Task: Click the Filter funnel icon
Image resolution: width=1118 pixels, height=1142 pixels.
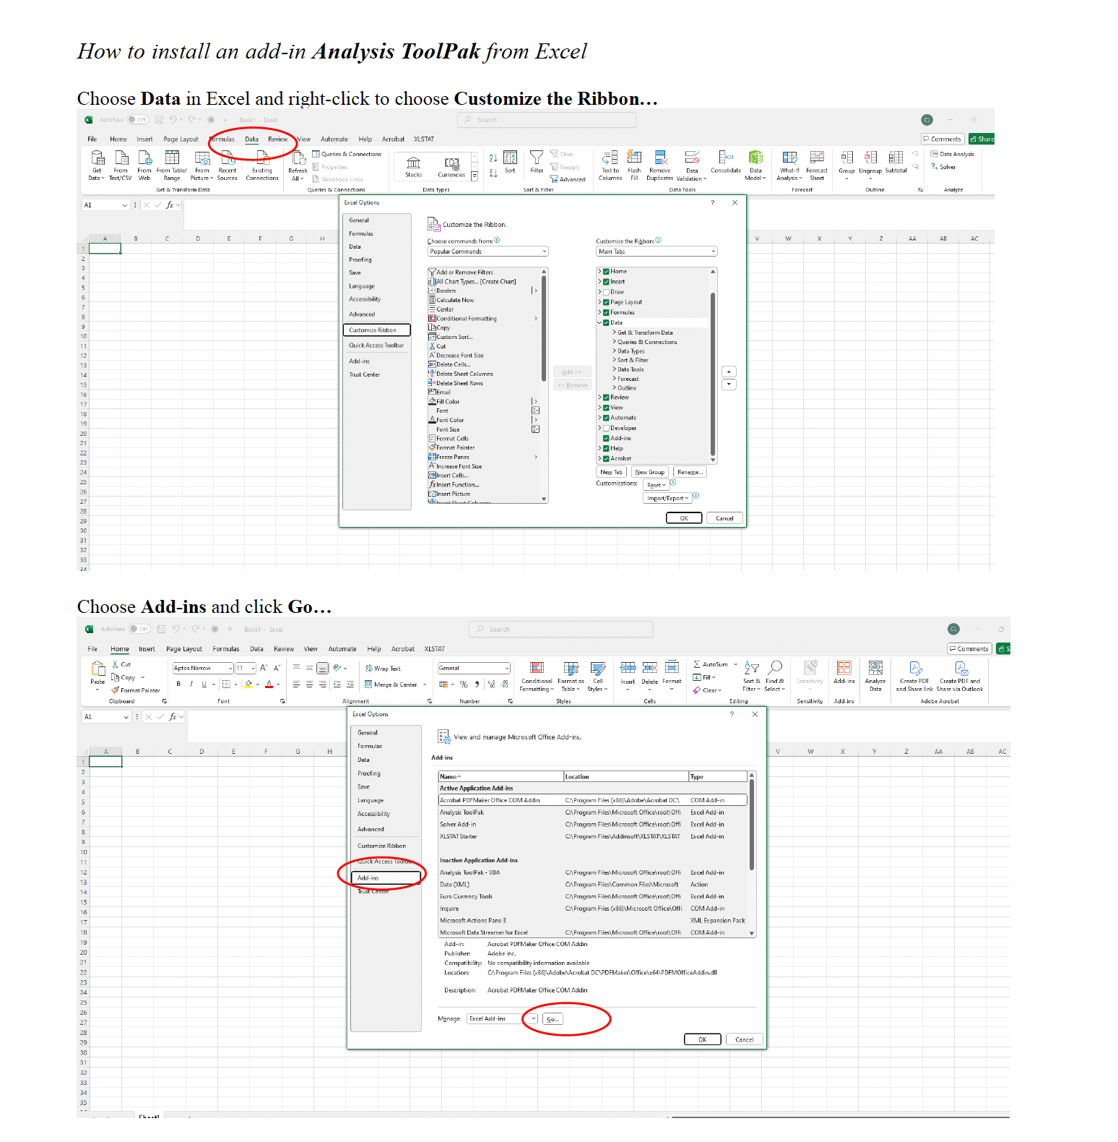Action: tap(537, 162)
